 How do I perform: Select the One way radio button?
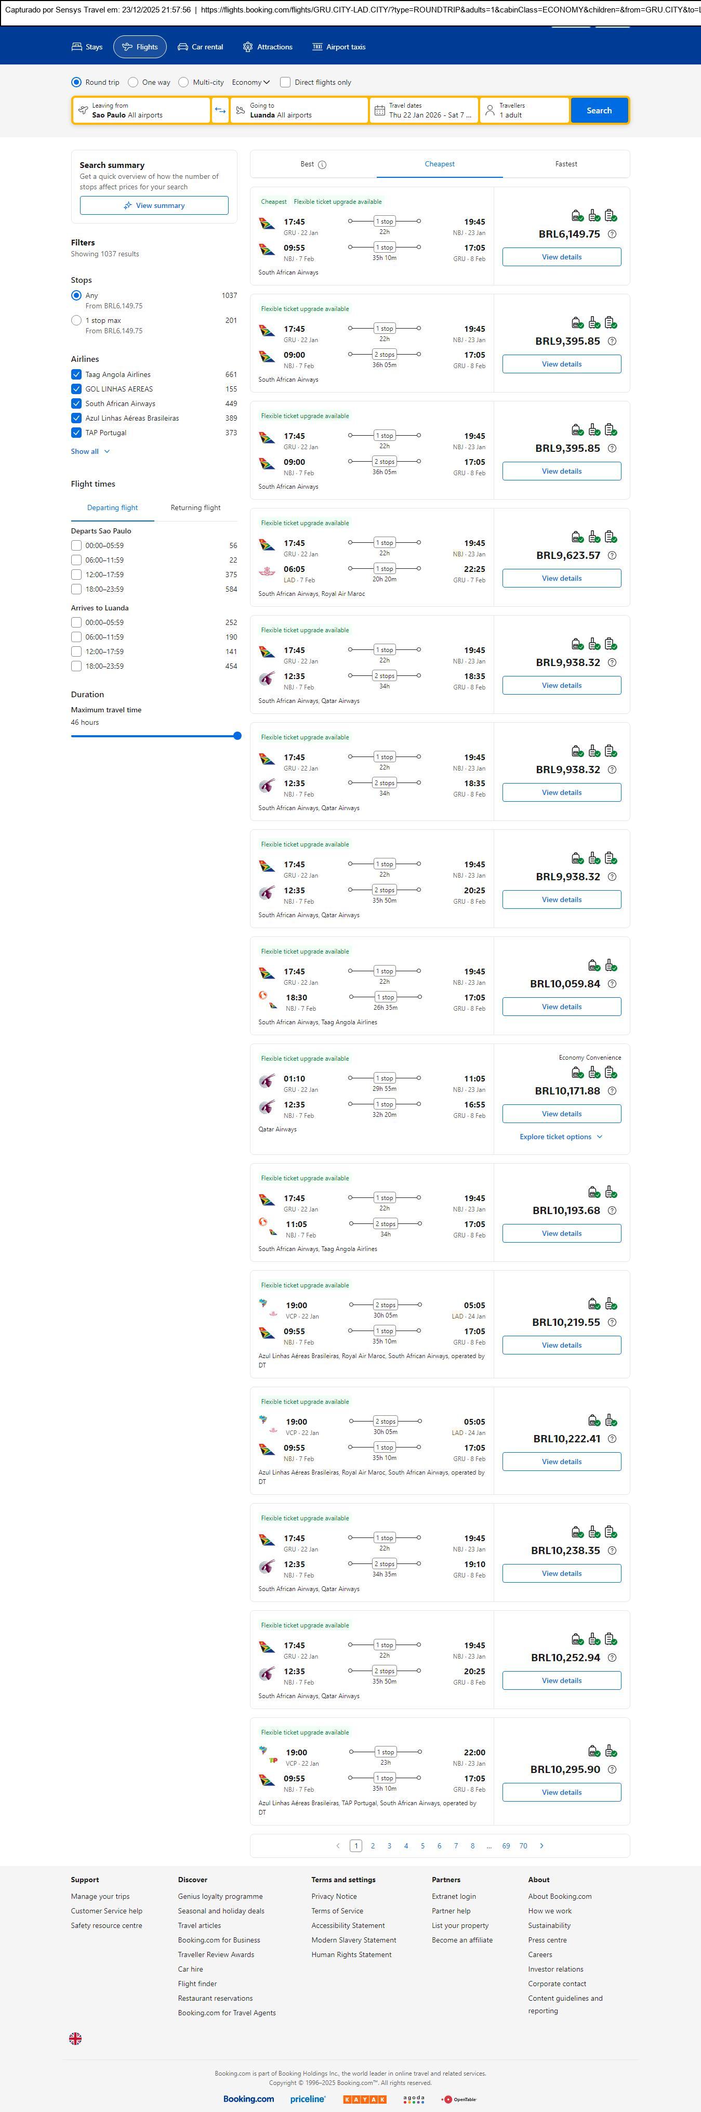pos(133,82)
